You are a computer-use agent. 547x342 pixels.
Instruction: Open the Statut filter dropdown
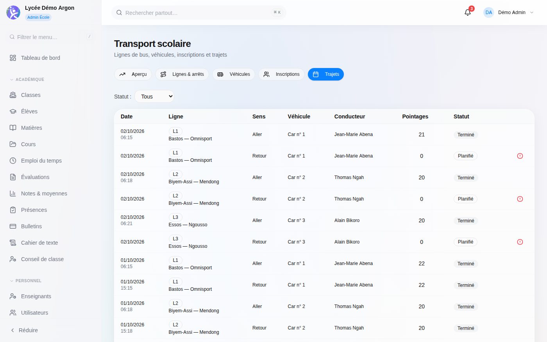pos(154,97)
